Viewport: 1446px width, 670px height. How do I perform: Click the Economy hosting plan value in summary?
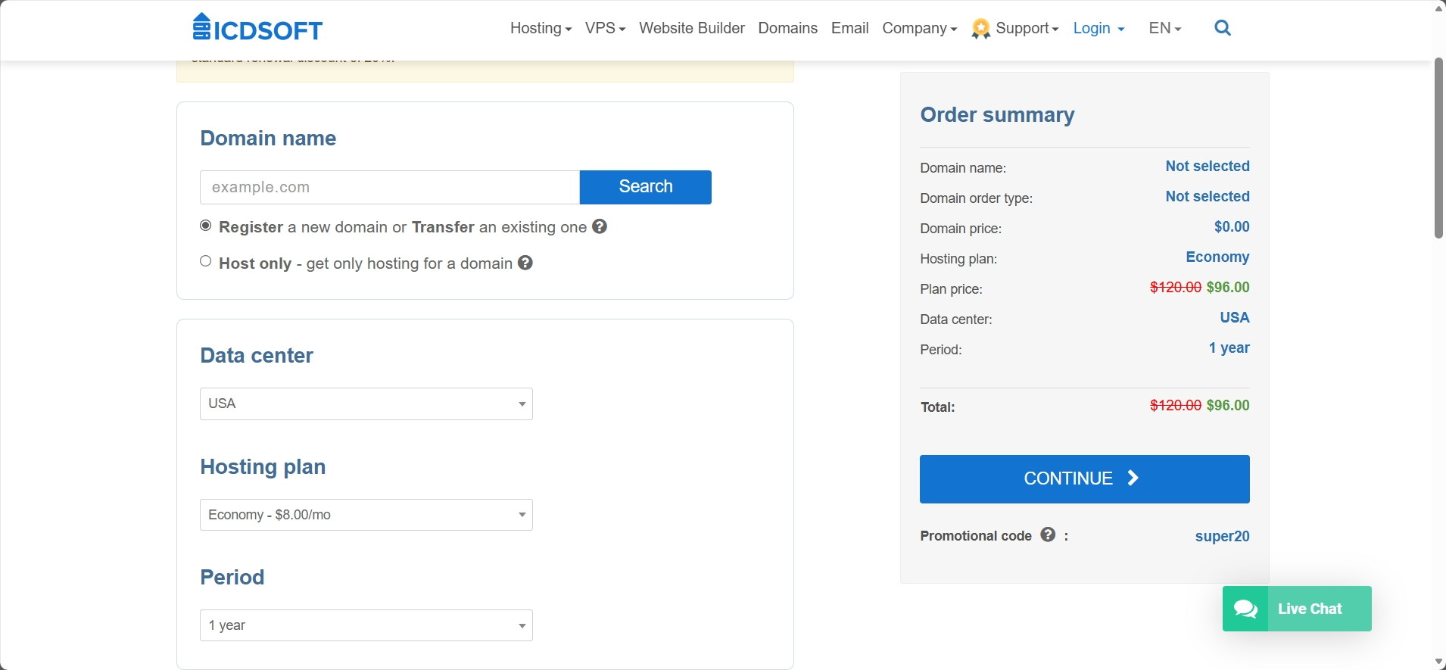pyautogui.click(x=1217, y=257)
